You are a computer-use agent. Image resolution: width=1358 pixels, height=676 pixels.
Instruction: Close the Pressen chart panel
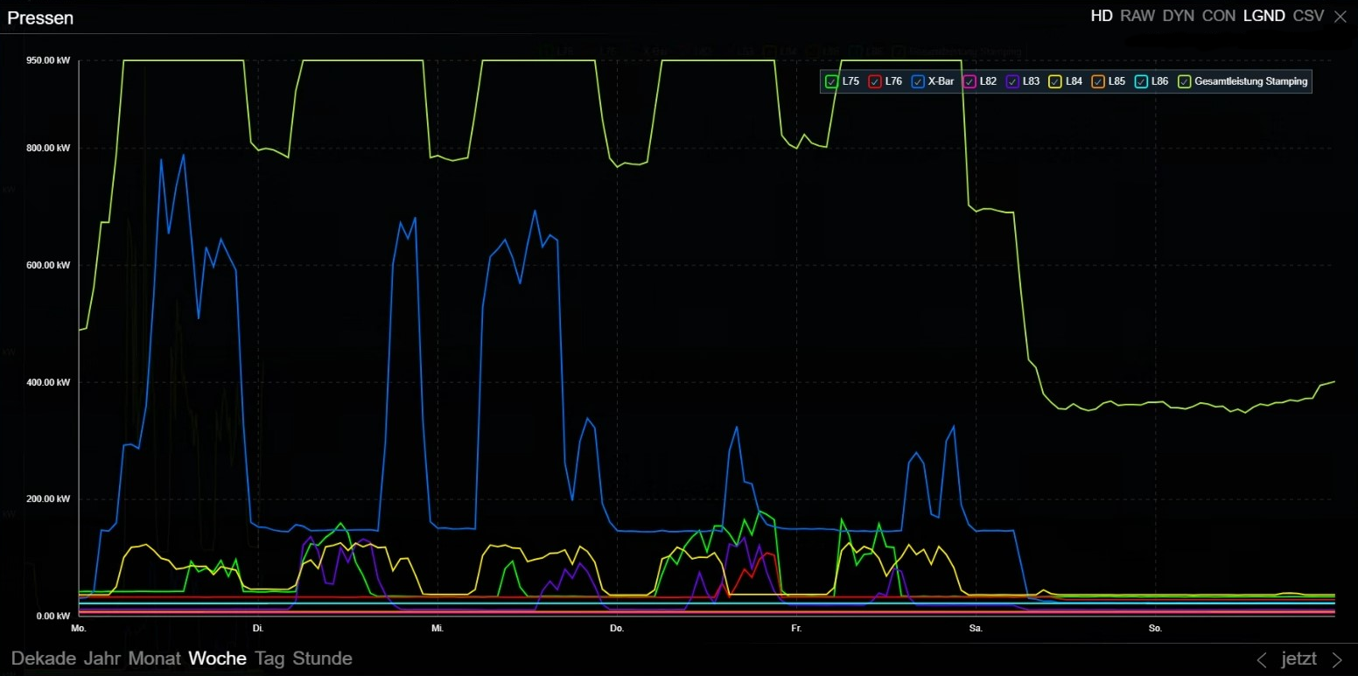tap(1340, 16)
